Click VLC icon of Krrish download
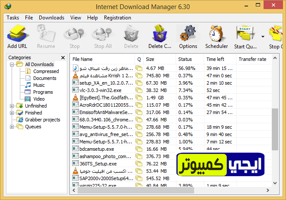This screenshot has width=286, height=200. click(75, 75)
